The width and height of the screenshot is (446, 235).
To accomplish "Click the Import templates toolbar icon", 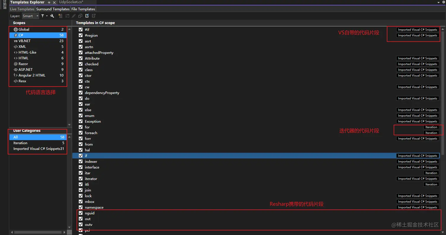I will click(x=87, y=16).
